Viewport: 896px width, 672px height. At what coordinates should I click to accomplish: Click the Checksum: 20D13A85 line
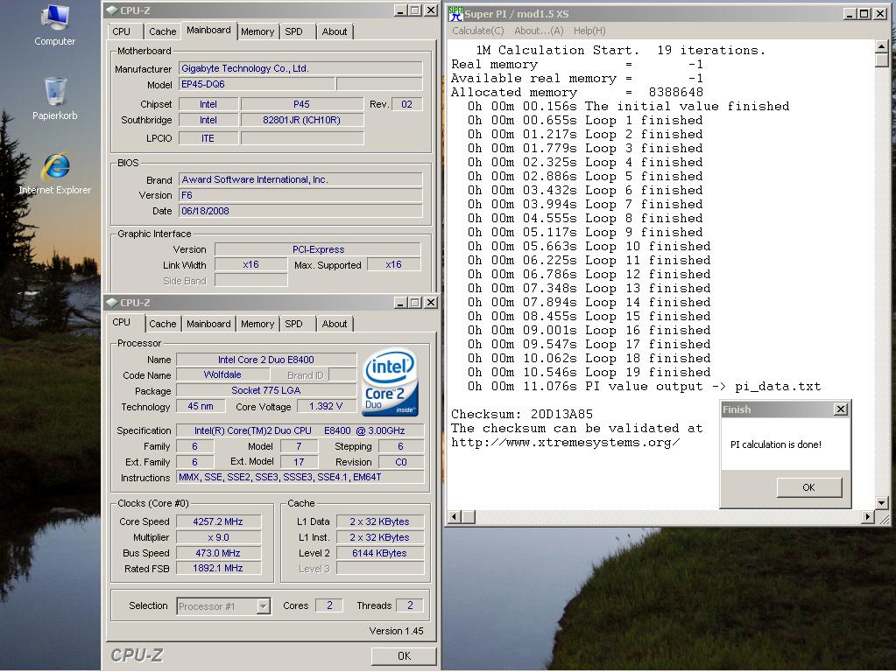point(522,415)
